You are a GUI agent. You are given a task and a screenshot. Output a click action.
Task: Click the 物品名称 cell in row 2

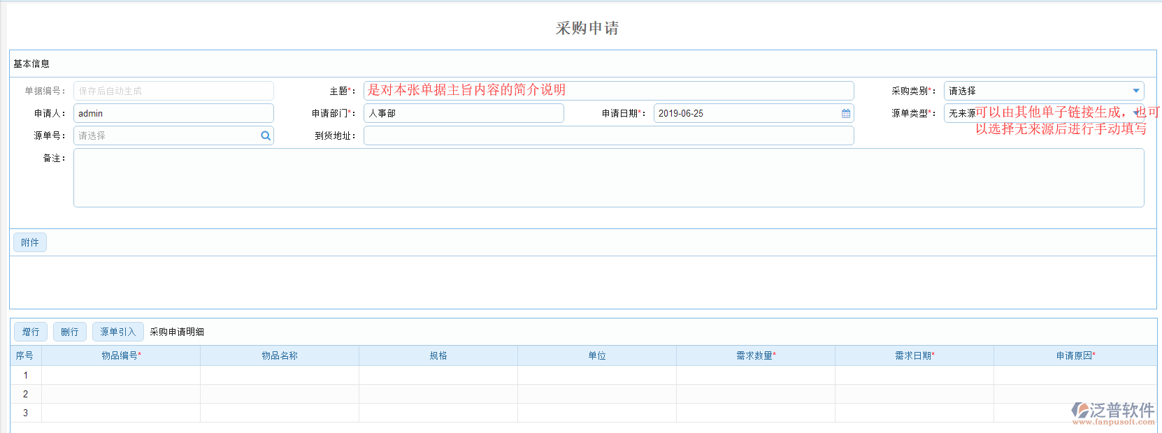(280, 394)
